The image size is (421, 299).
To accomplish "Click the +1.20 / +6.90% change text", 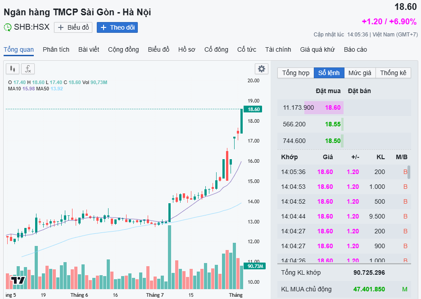I will [389, 22].
